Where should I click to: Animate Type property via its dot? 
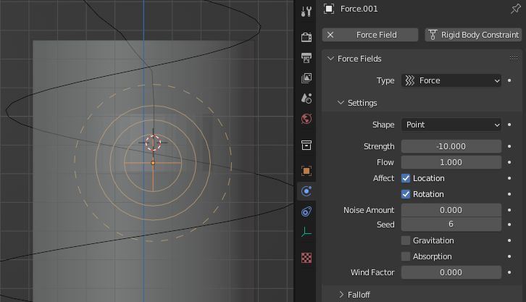pos(509,80)
